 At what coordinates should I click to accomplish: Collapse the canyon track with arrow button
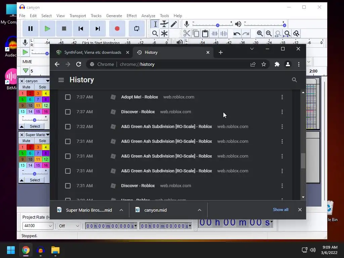point(22,126)
